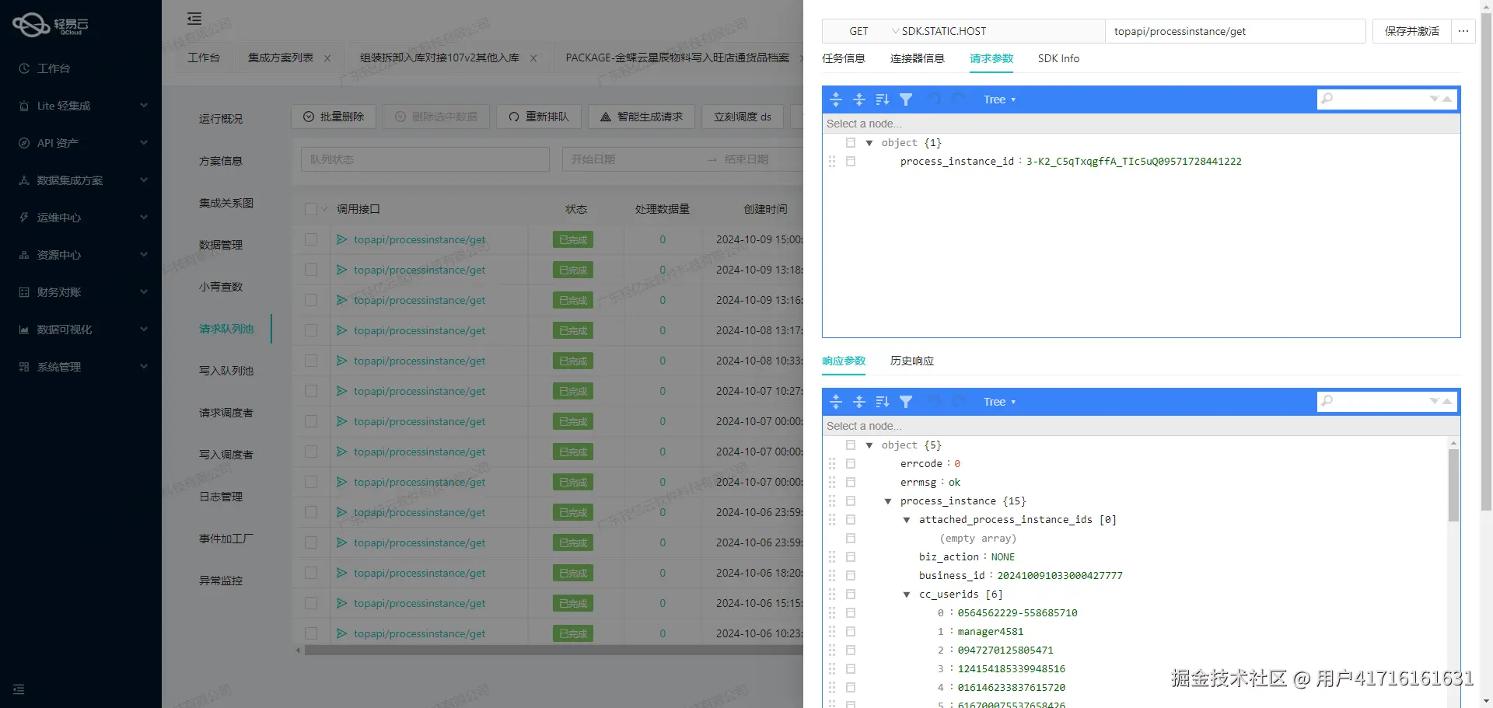1493x708 pixels.
Task: Expand the 系统管理 sidebar menu
Action: (x=81, y=367)
